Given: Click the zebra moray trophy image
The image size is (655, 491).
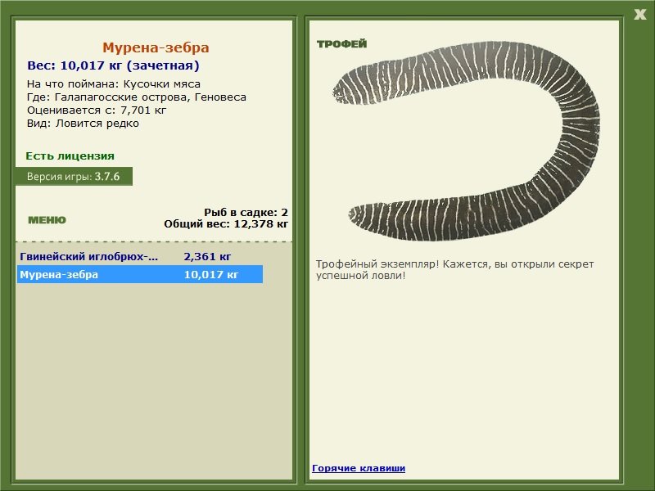Looking at the screenshot, I should pos(466,141).
